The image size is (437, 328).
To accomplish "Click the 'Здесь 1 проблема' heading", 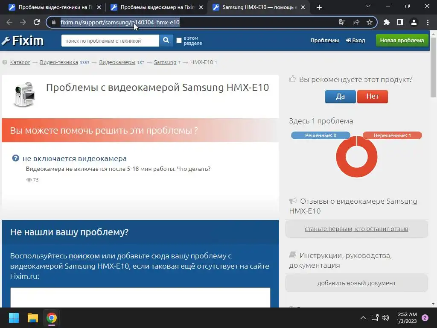I will coord(321,121).
